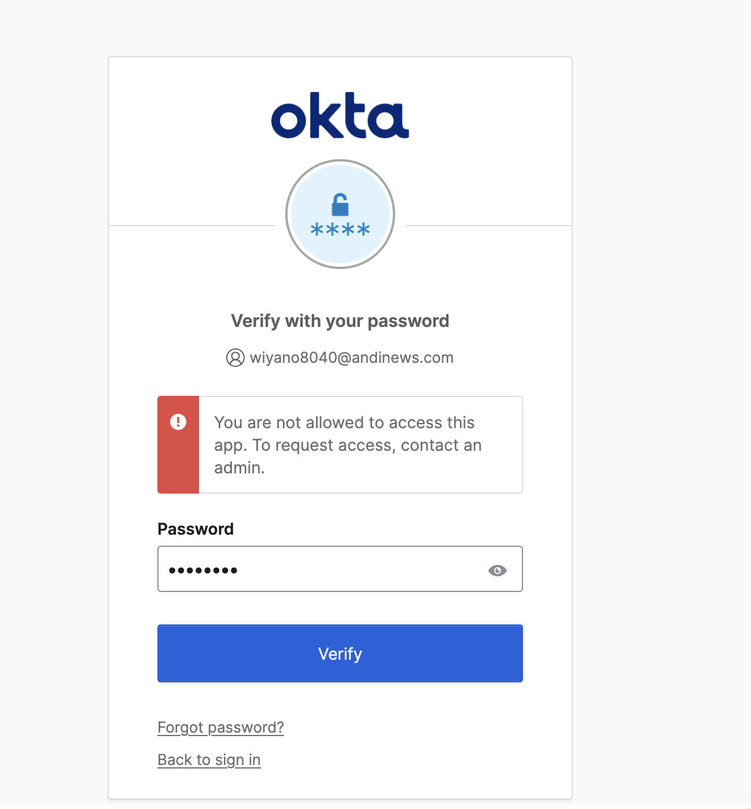Click the bold Password label
Viewport: 751px width, 809px height.
196,529
